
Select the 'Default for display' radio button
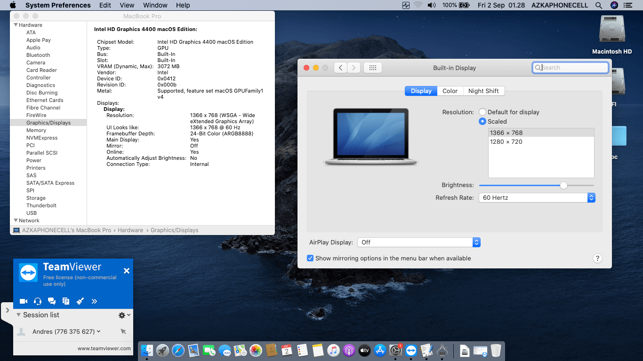[482, 112]
